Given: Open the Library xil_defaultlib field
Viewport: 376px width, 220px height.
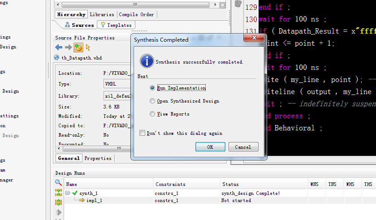Looking at the screenshot, I should 117,96.
